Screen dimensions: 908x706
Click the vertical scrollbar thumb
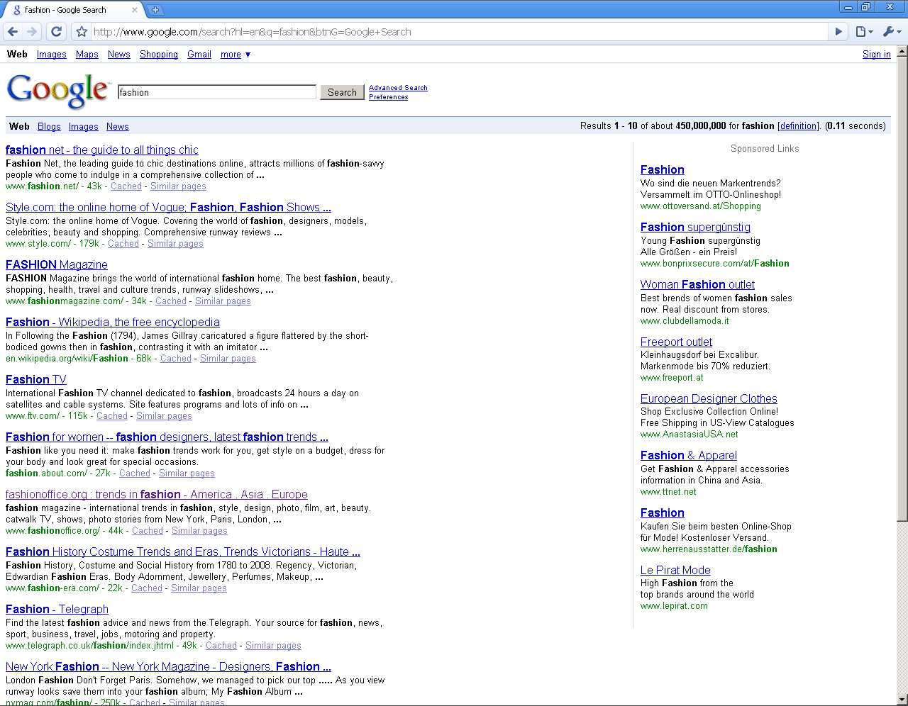coord(902,289)
